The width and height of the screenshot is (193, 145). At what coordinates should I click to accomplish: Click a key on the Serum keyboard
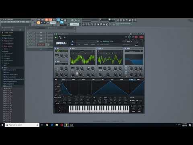click(99, 109)
